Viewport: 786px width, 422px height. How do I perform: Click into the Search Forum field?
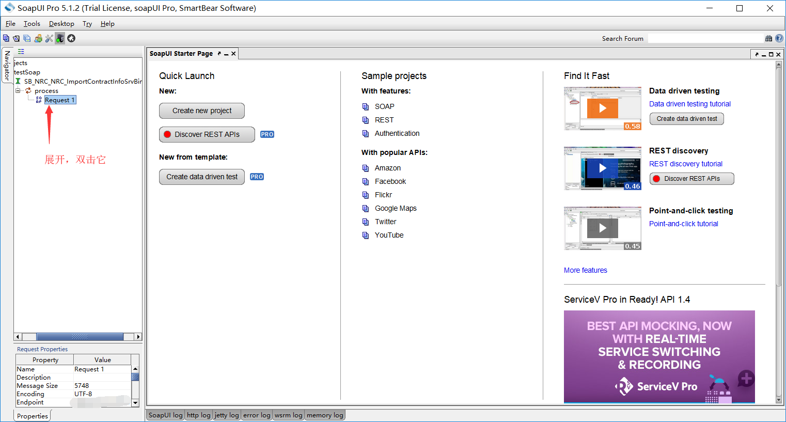[705, 38]
